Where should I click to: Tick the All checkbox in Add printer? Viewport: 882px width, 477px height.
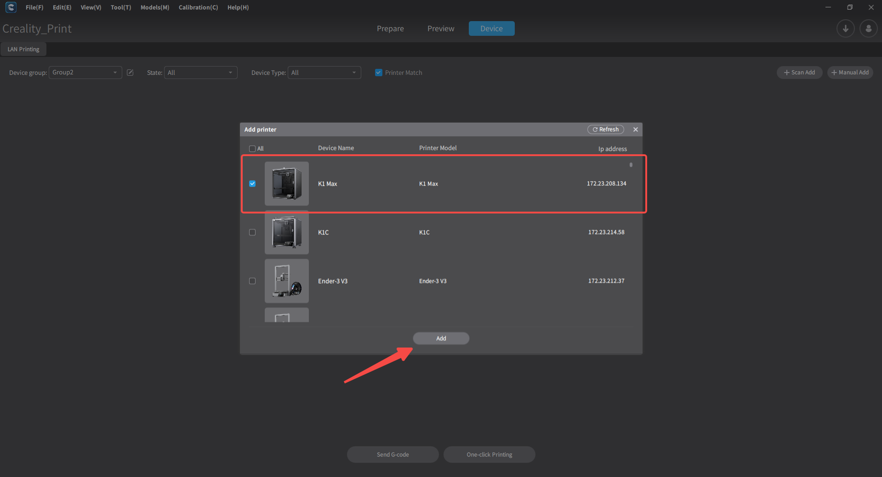(x=252, y=149)
